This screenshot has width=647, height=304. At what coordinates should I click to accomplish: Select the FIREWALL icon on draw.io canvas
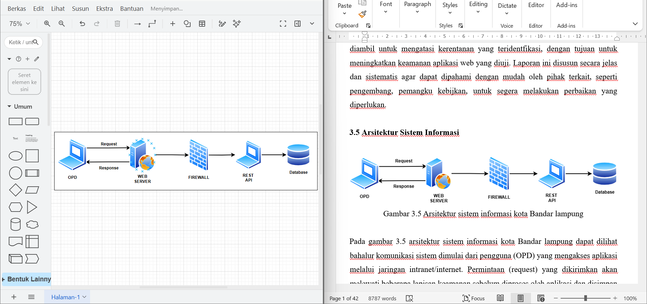(x=199, y=155)
